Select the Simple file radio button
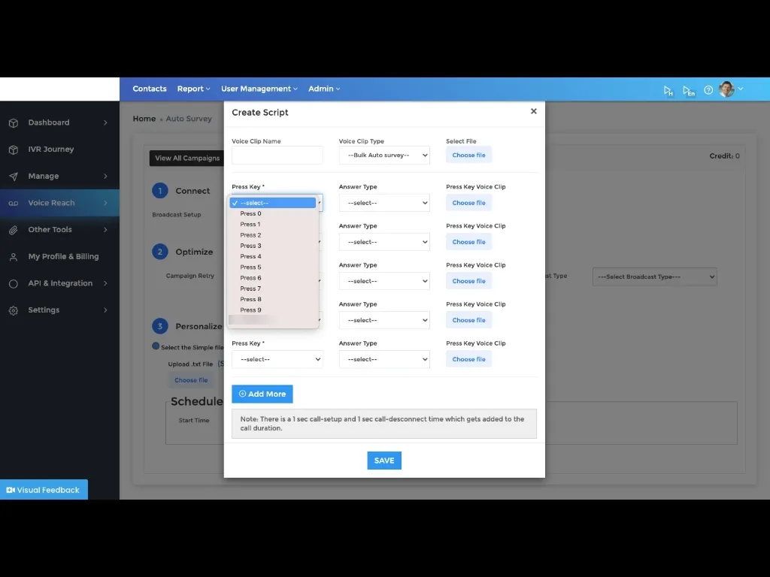The width and height of the screenshot is (770, 577). coord(156,346)
